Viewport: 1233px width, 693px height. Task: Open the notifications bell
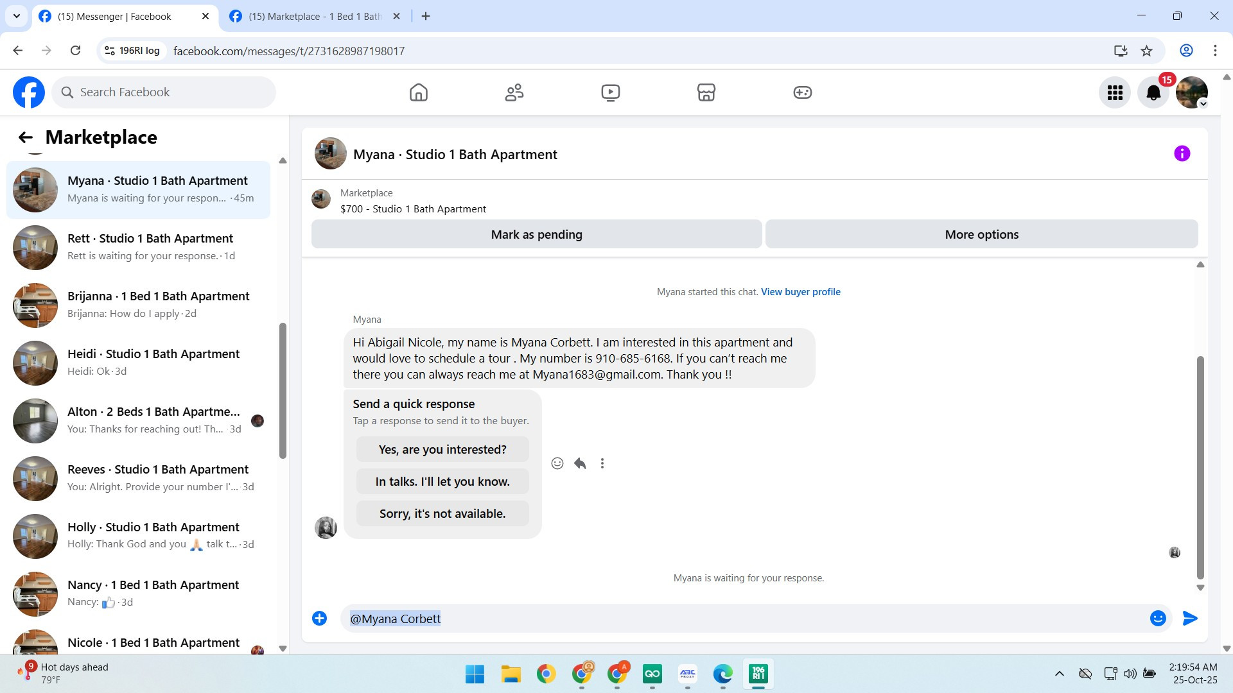1153,92
